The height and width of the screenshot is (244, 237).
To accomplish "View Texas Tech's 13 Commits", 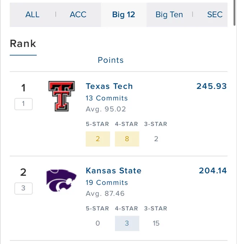I will tap(107, 98).
